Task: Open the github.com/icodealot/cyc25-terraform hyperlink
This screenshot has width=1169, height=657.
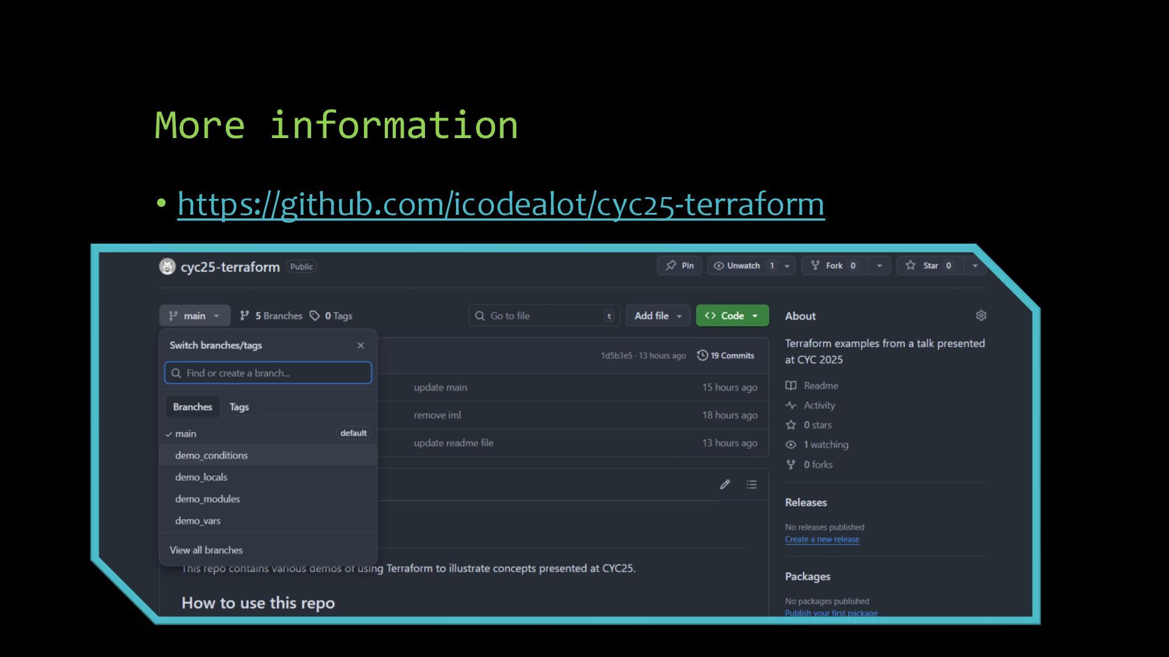Action: click(500, 204)
